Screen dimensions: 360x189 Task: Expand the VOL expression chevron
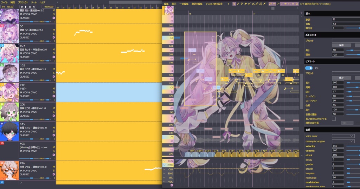point(165,182)
